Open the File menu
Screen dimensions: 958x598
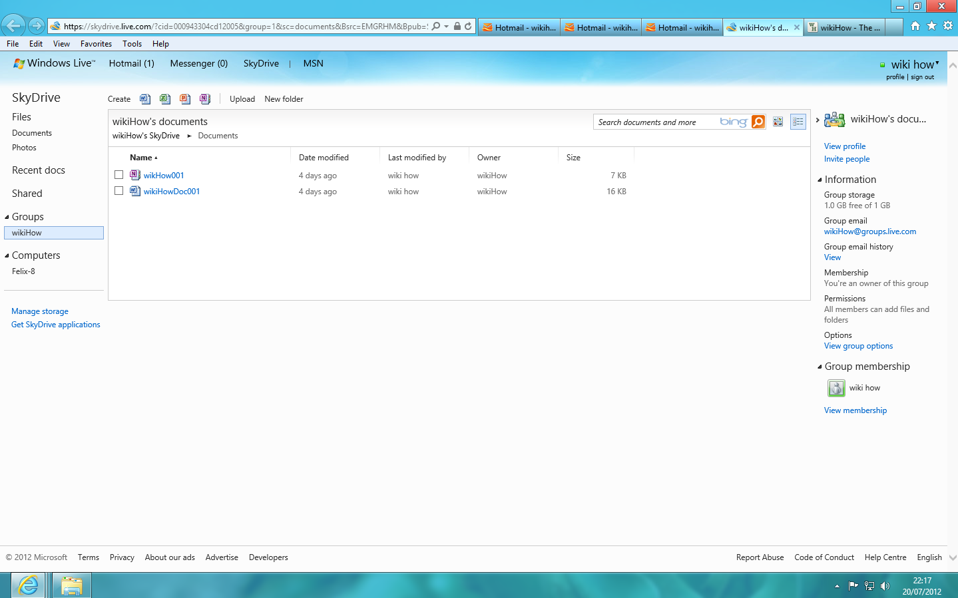pyautogui.click(x=13, y=44)
